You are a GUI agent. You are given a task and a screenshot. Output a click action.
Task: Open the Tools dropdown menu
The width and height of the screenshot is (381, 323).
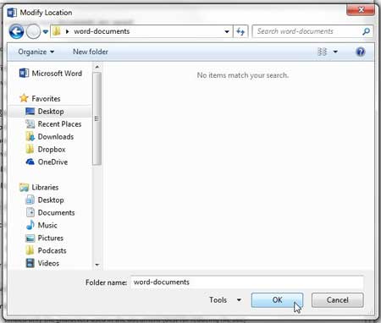tap(225, 300)
